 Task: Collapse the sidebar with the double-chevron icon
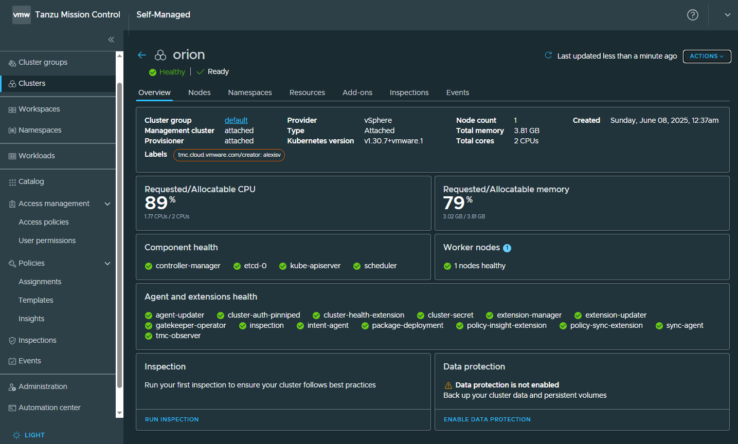(x=111, y=40)
